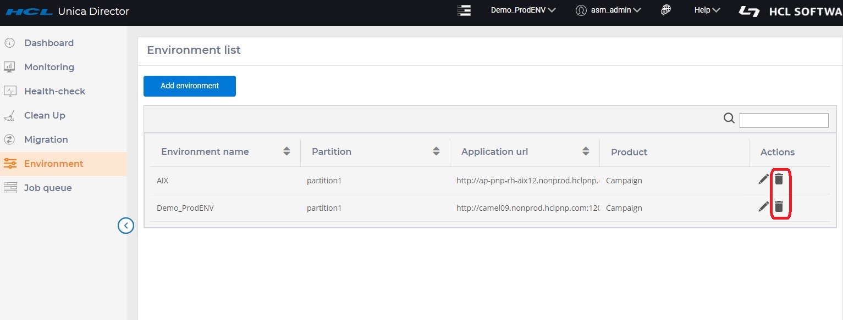
Task: Click the search magnifier icon
Action: (729, 119)
